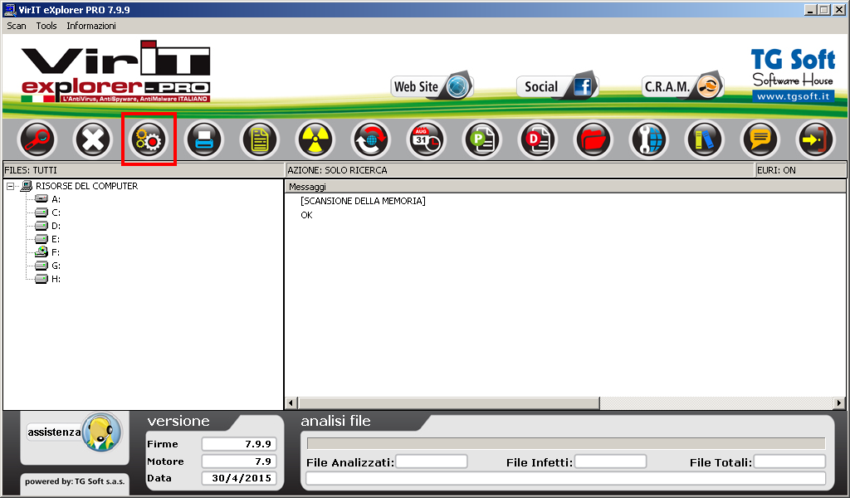Viewport: 850px width, 498px height.
Task: Click the printer toolbar icon
Action: coord(204,139)
